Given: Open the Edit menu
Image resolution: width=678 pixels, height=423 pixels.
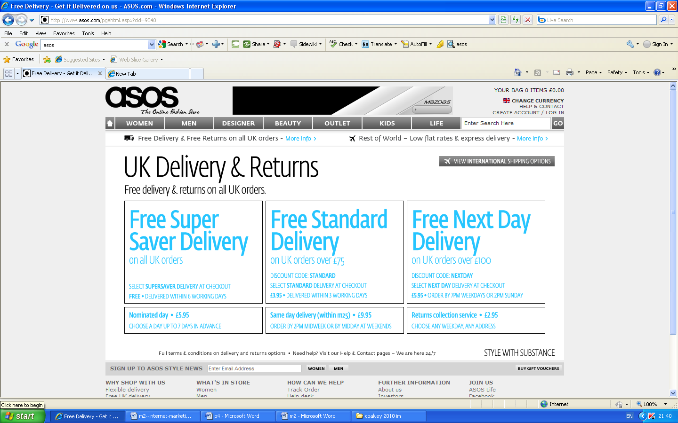Looking at the screenshot, I should [24, 33].
